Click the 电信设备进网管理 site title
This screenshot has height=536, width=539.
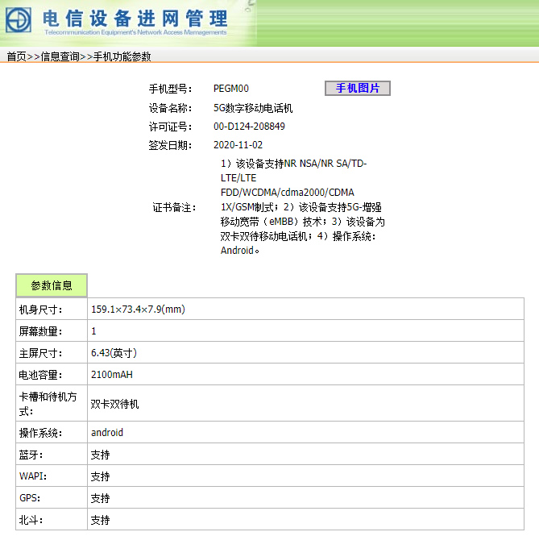(x=135, y=19)
